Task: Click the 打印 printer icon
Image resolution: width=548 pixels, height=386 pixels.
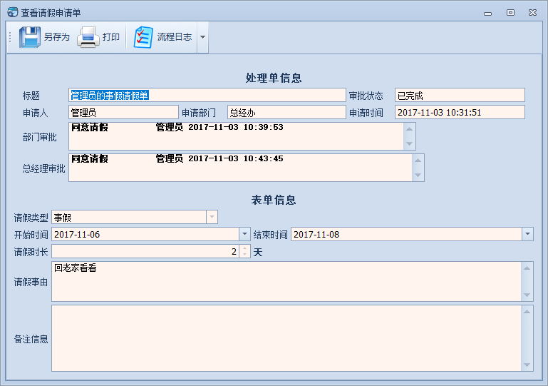Action: [x=88, y=37]
